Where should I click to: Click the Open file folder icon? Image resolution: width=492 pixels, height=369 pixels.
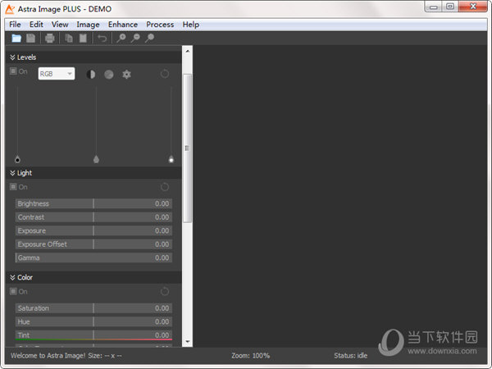coord(16,39)
